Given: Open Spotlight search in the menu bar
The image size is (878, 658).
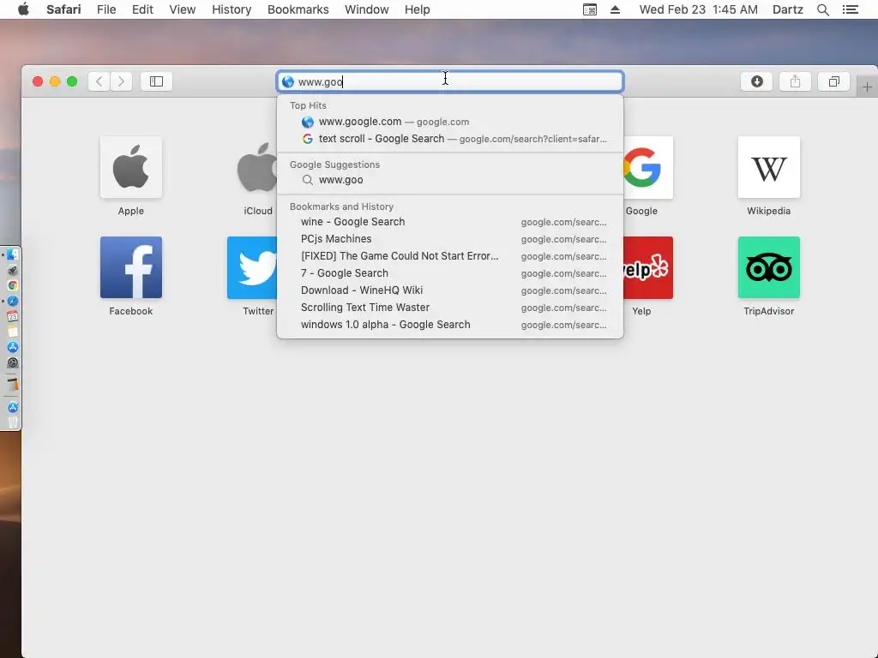Looking at the screenshot, I should [x=822, y=9].
